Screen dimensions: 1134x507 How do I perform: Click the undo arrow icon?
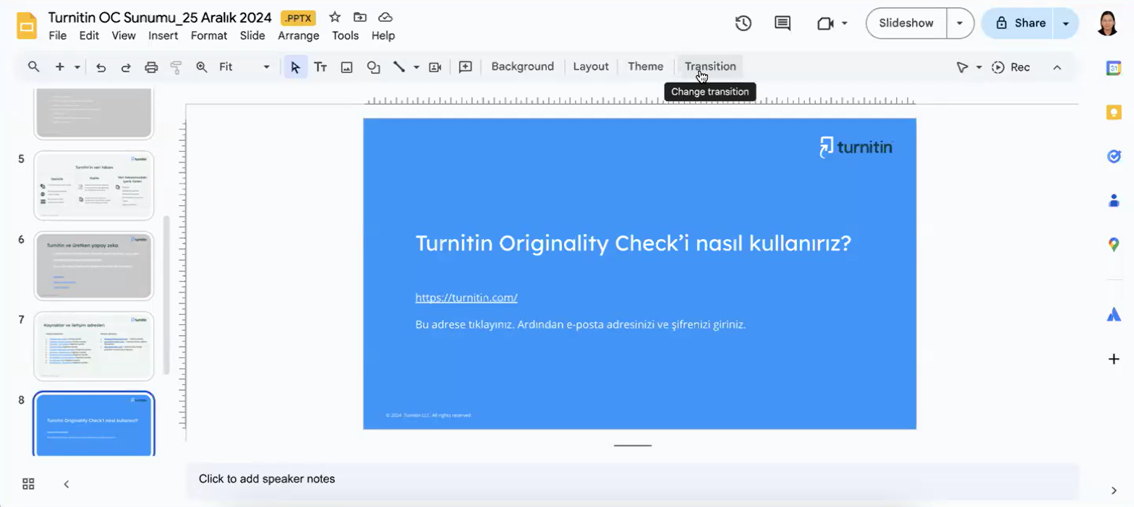coord(101,67)
